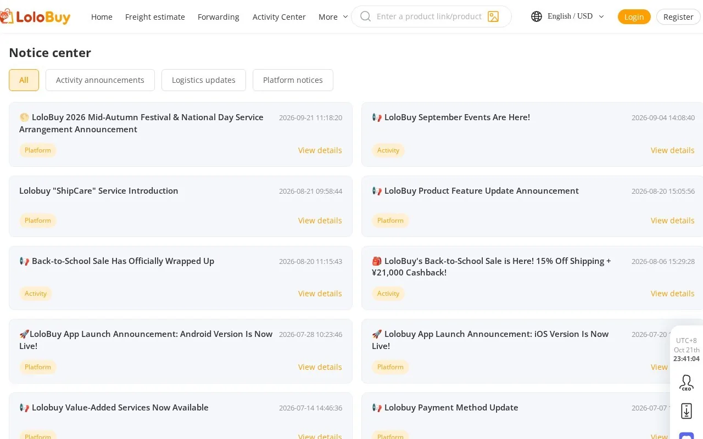Viewport: 703px width, 439px height.
Task: Switch to Logistics updates tab
Action: [x=204, y=80]
